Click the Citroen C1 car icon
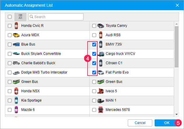184x129 pixels. click(100, 63)
